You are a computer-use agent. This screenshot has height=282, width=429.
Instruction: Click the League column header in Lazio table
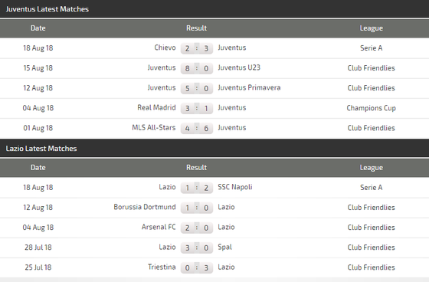pyautogui.click(x=371, y=168)
